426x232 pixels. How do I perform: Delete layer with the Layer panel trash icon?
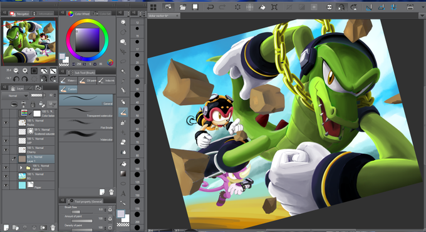pos(53,227)
